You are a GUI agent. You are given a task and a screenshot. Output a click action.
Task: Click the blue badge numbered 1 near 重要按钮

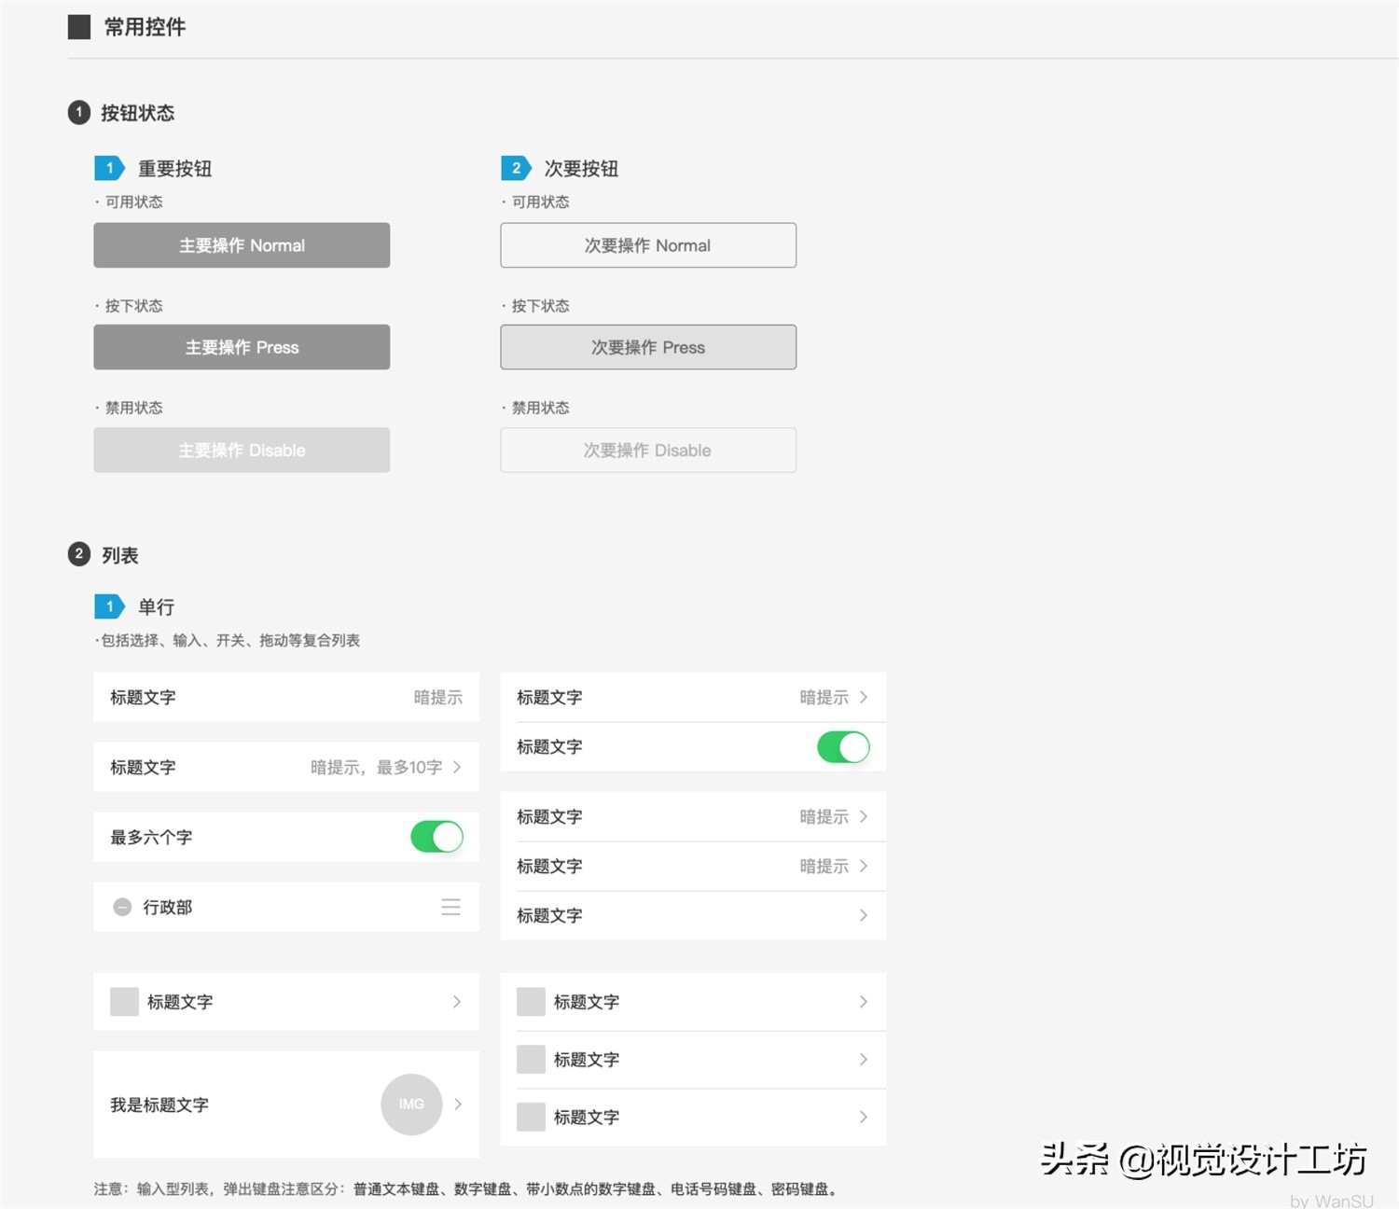(x=109, y=168)
